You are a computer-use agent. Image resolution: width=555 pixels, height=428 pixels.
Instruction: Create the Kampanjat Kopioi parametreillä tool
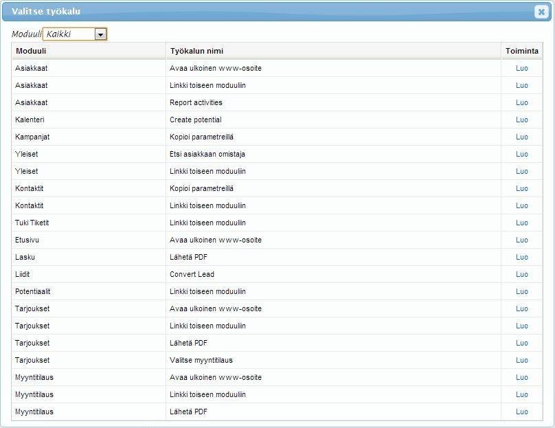521,137
